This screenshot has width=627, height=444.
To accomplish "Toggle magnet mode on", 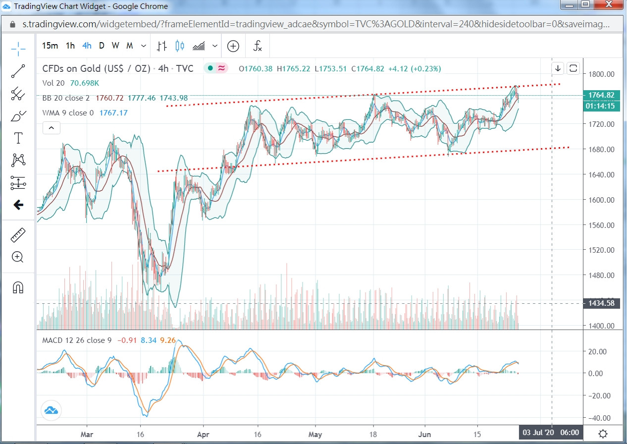I will (x=18, y=287).
